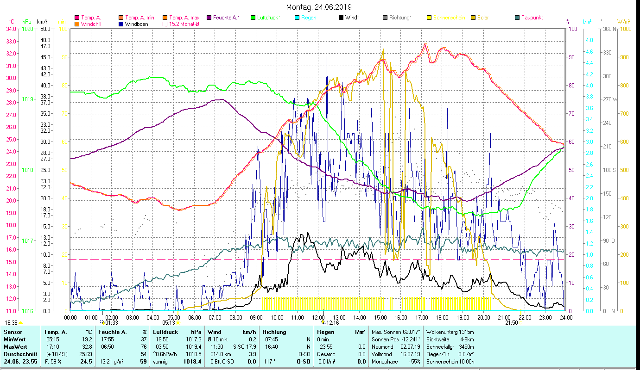Image resolution: width=640 pixels, height=370 pixels.
Task: Click the Max. Sonnen 62,017° entry
Action: coord(396,332)
